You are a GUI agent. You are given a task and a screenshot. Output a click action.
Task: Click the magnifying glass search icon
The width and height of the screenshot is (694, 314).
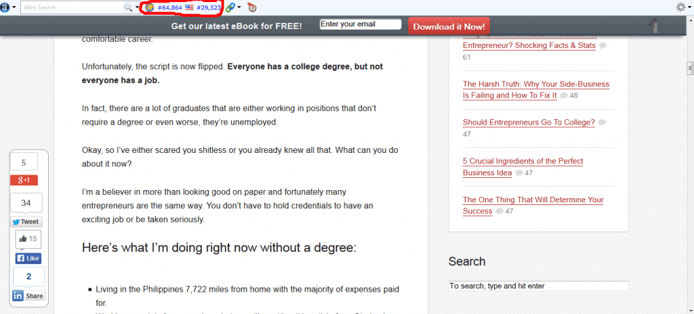(x=128, y=7)
